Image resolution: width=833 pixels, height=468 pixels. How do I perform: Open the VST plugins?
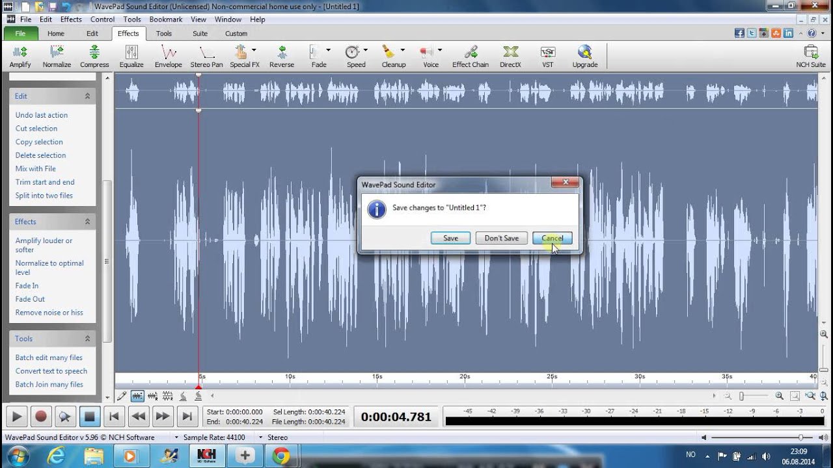click(548, 57)
